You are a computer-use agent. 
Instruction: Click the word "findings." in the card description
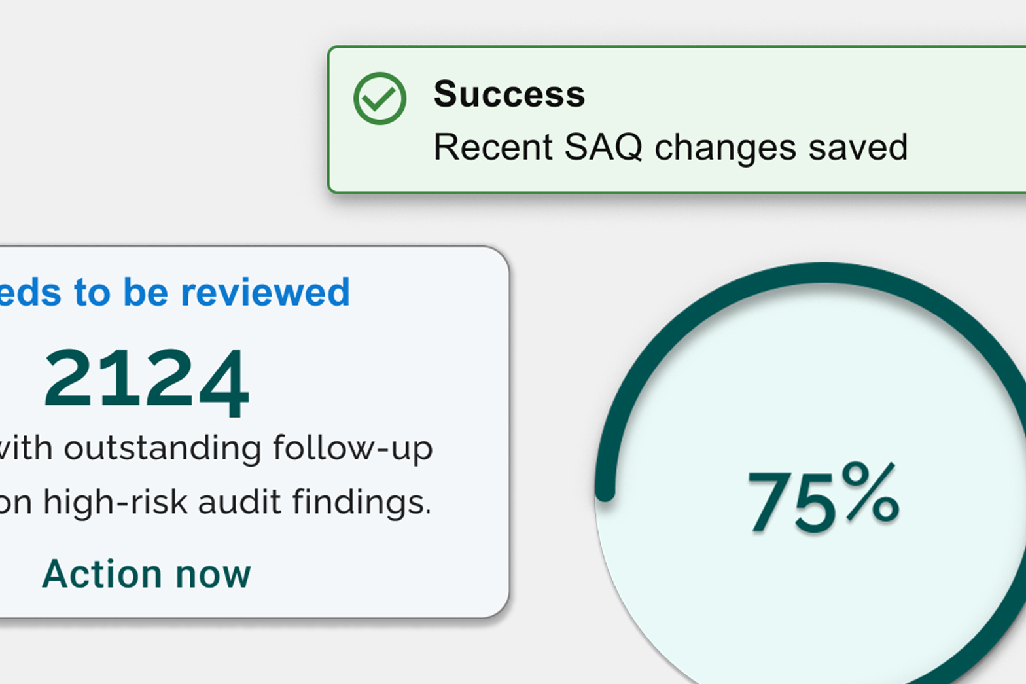pyautogui.click(x=362, y=503)
